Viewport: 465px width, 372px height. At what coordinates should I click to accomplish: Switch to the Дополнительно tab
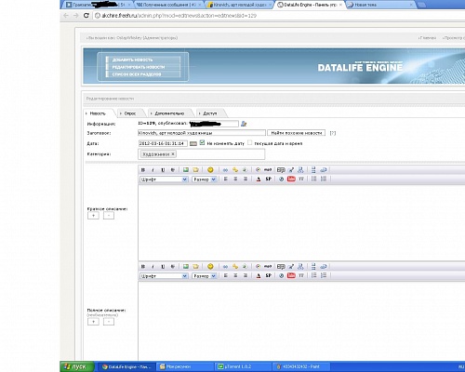169,113
